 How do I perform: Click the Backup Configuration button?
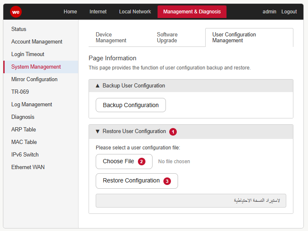(x=131, y=105)
